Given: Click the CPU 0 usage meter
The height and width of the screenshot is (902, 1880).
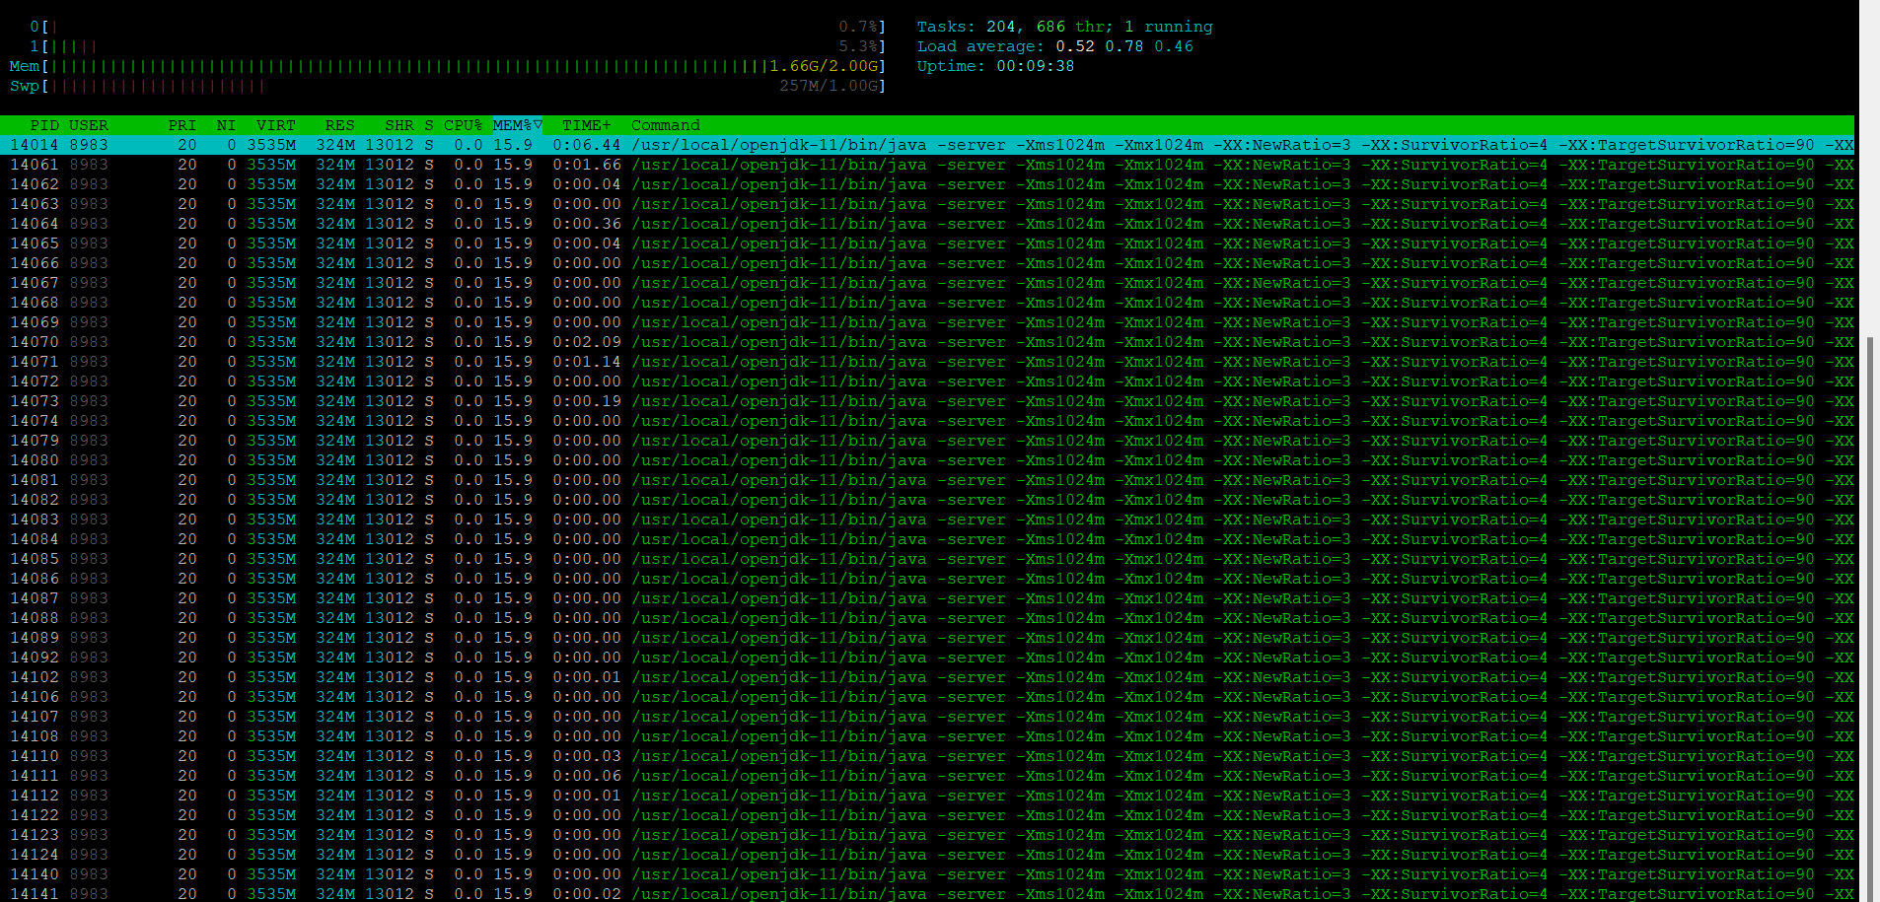Looking at the screenshot, I should (458, 27).
